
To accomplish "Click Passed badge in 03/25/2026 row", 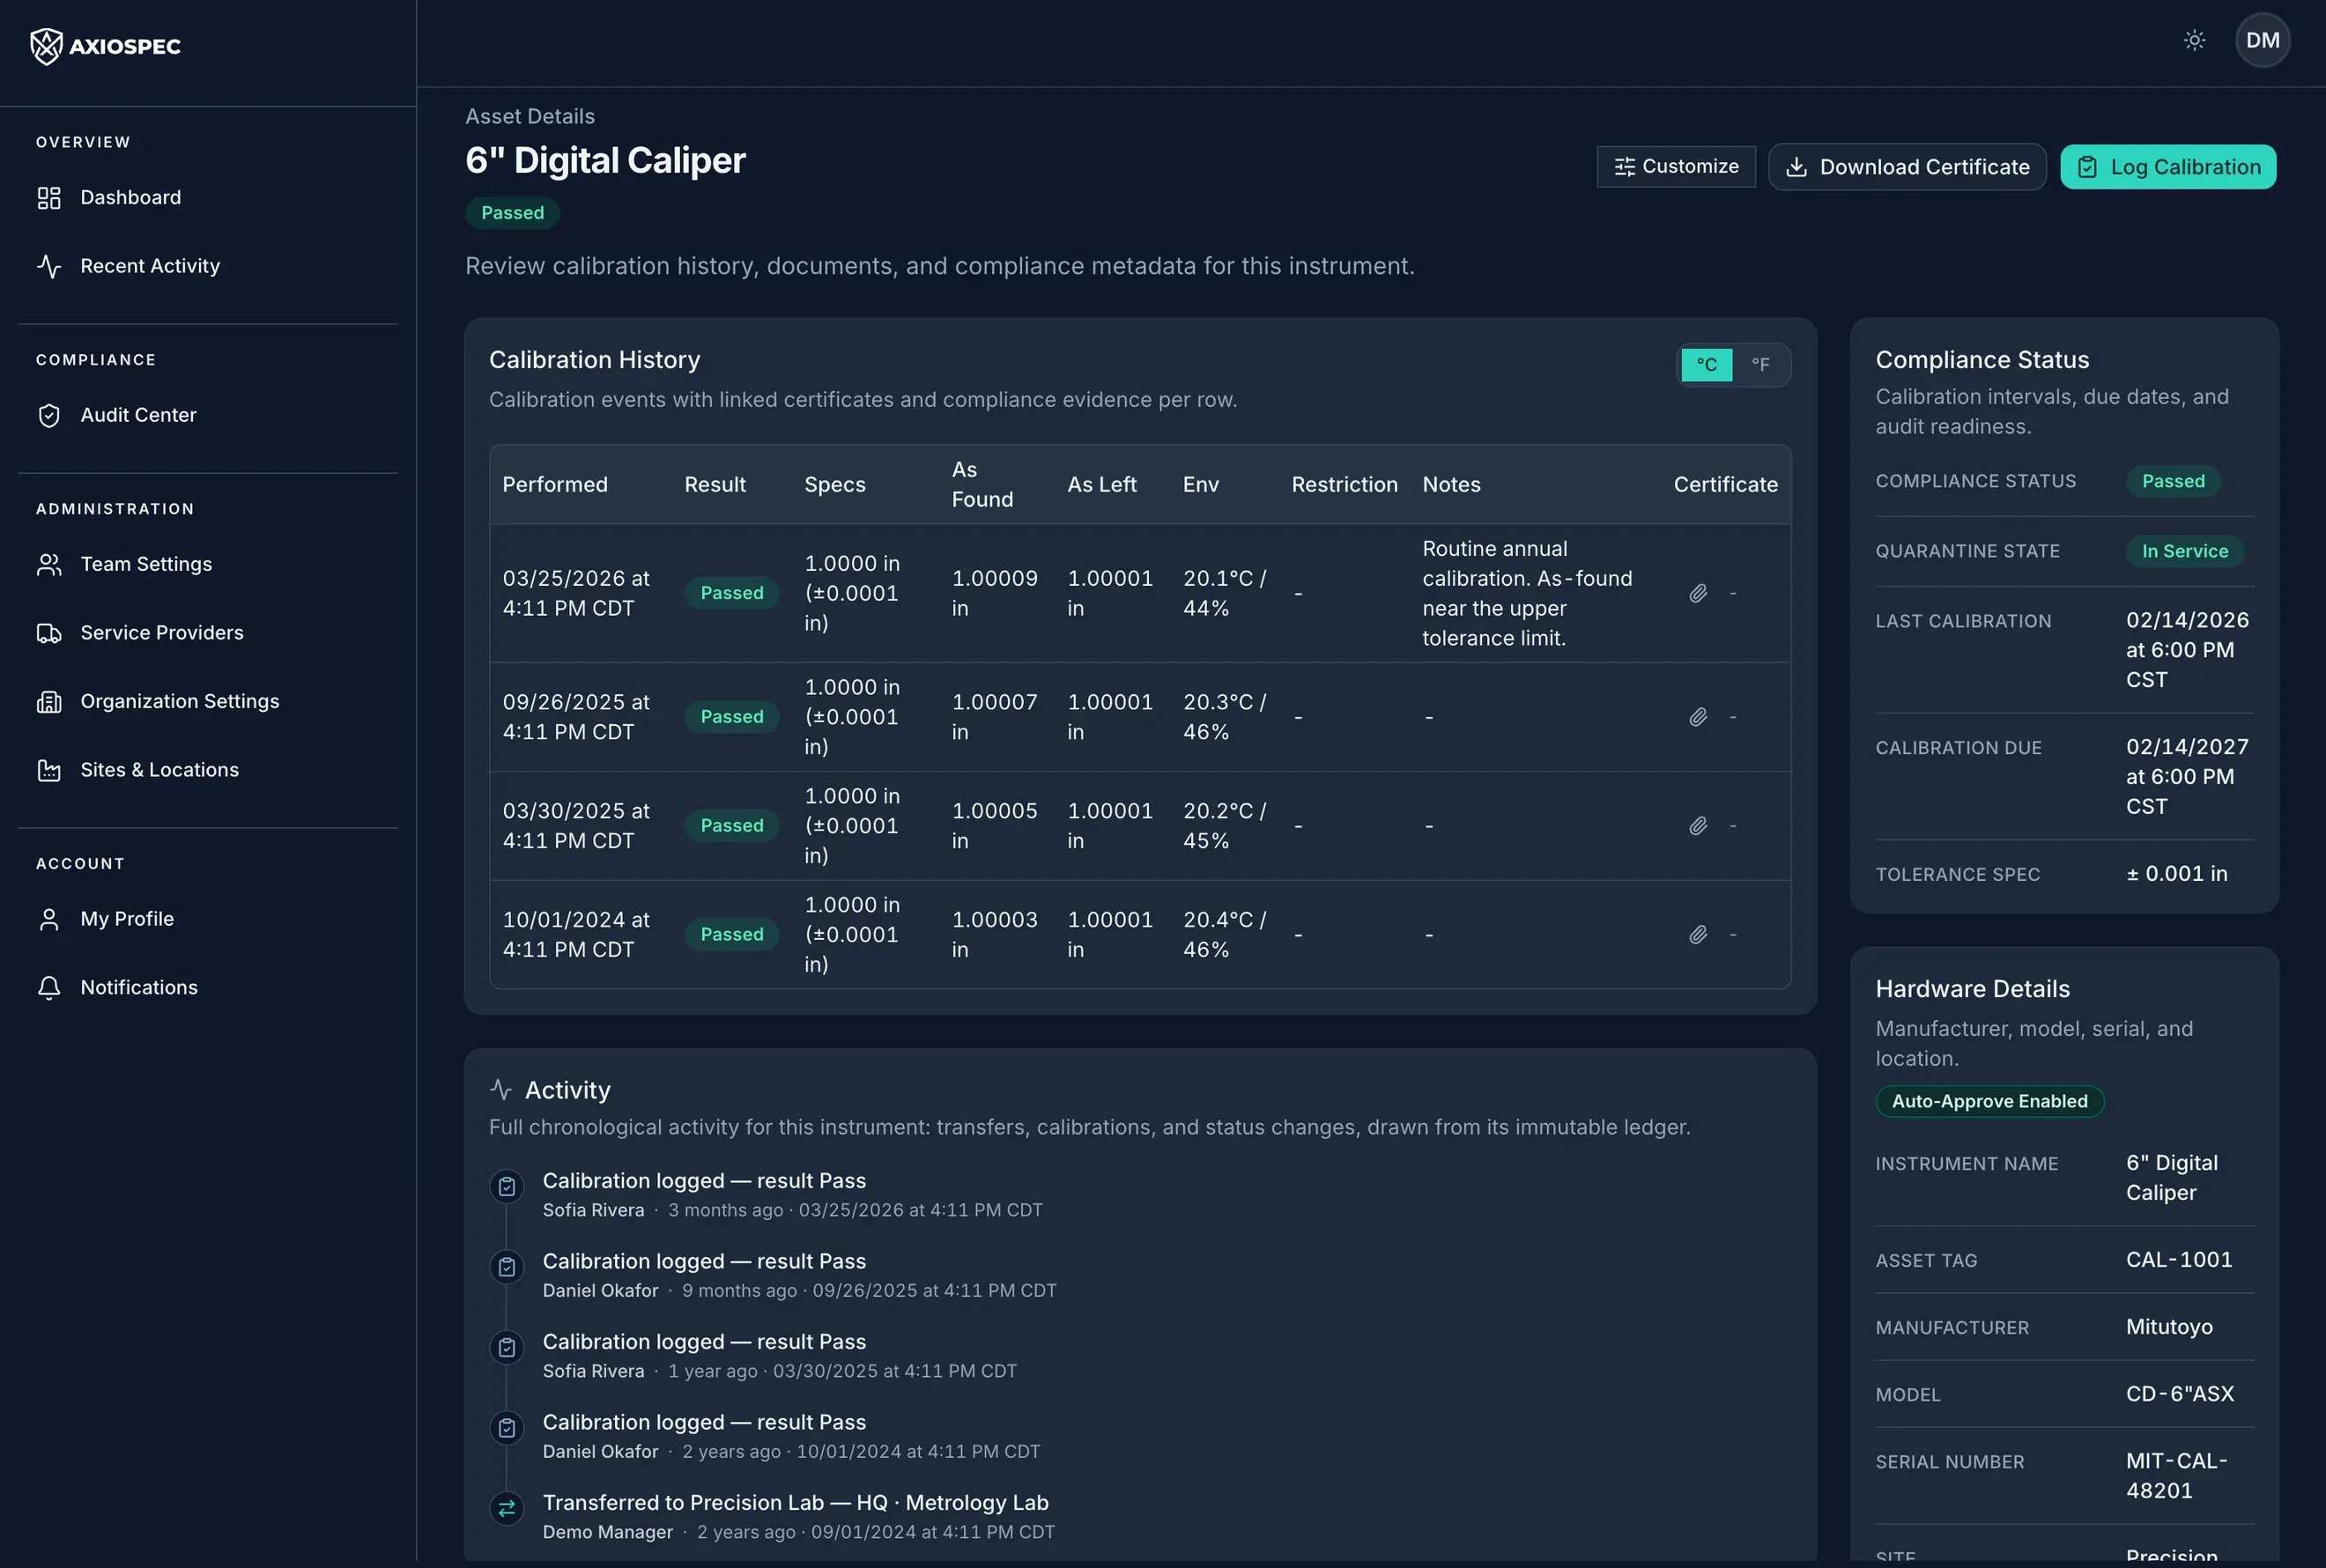I will [732, 593].
